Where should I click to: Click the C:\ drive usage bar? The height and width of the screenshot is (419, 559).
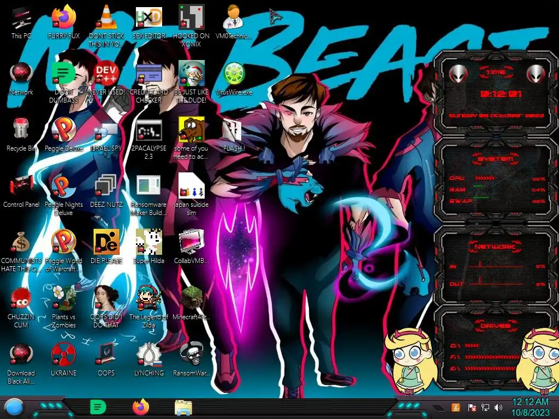coord(472,345)
